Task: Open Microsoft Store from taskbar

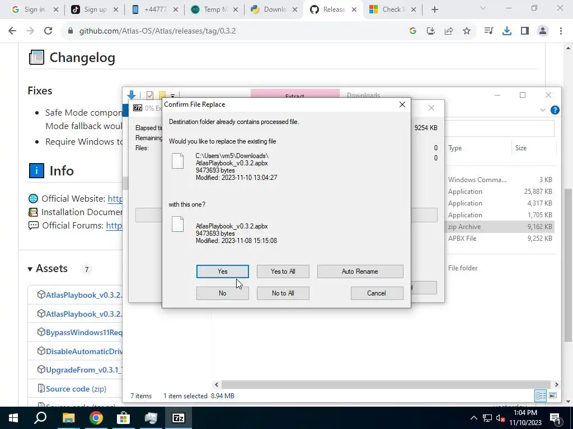Action: 123,418
